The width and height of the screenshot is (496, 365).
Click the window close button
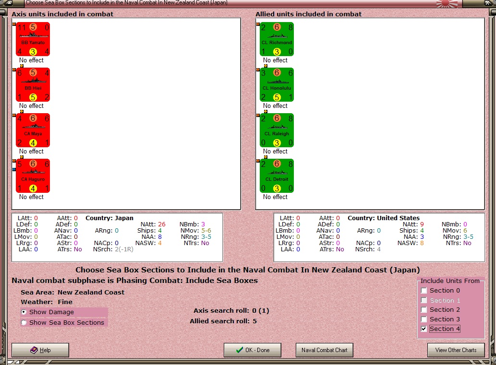pyautogui.click(x=488, y=3)
